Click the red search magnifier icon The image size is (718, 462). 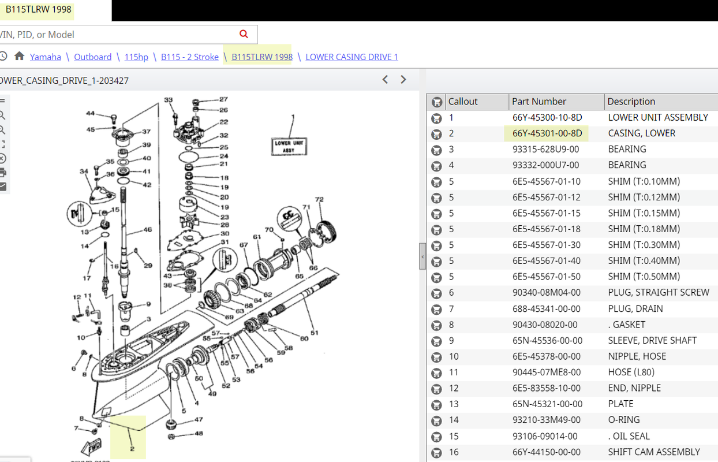click(x=244, y=34)
